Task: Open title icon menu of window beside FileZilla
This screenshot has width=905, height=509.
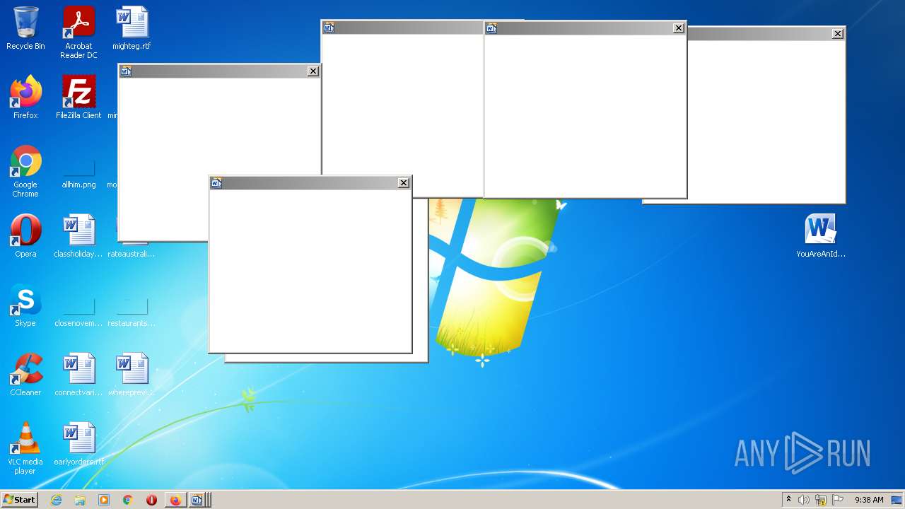Action: [x=126, y=71]
